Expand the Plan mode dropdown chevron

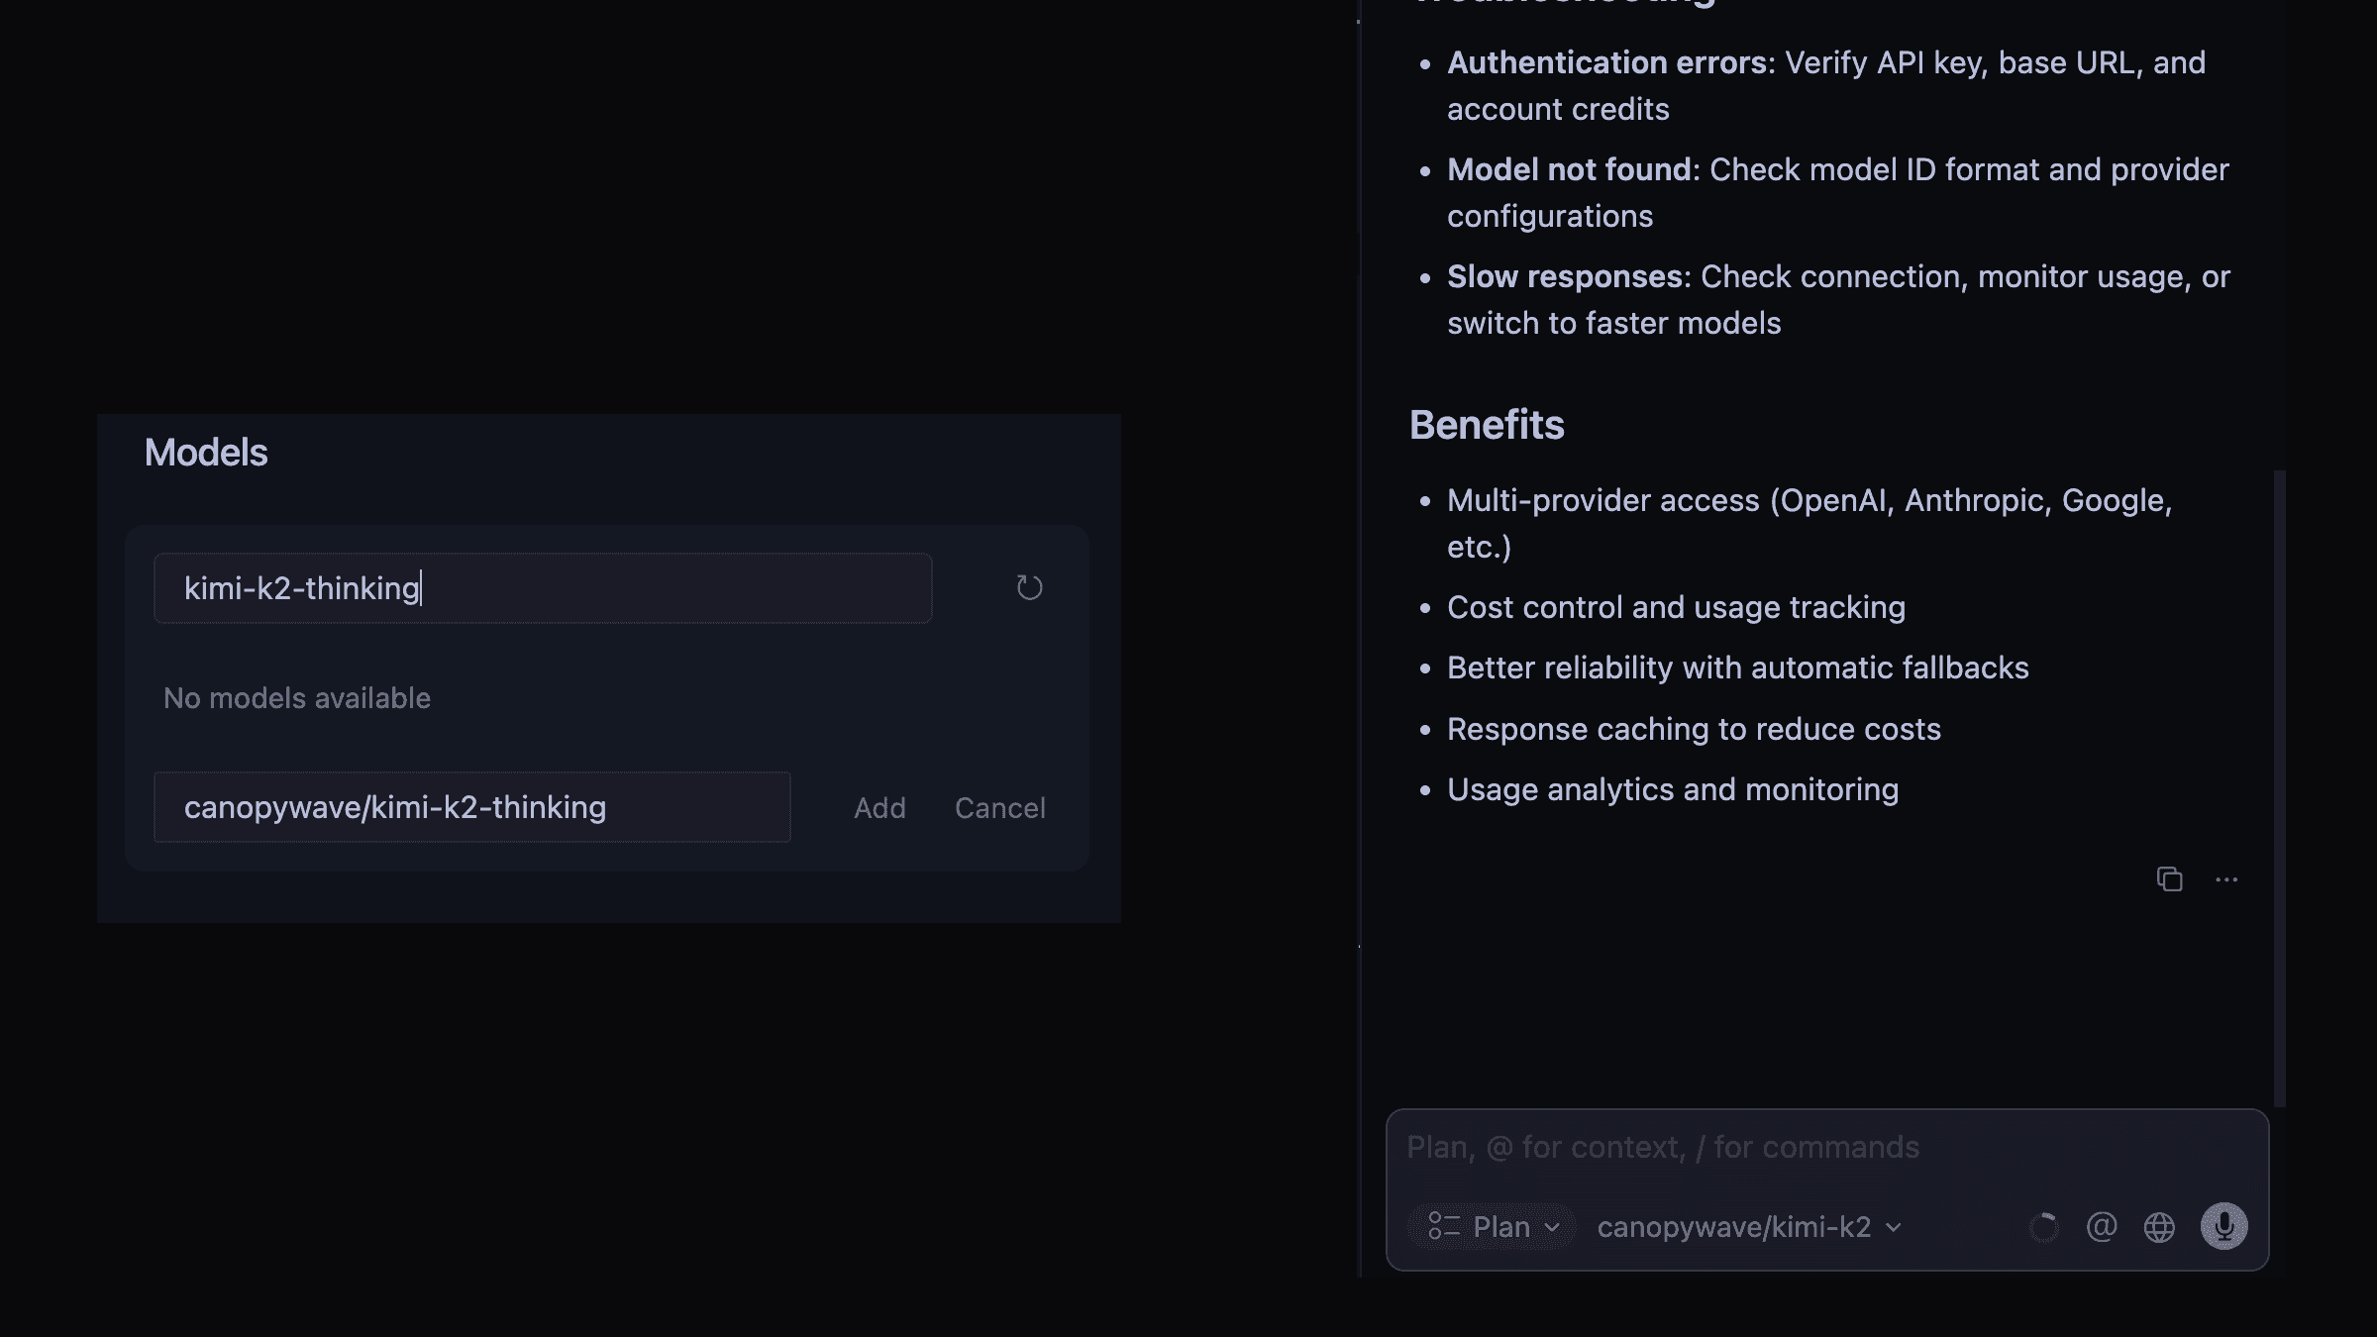click(x=1551, y=1227)
